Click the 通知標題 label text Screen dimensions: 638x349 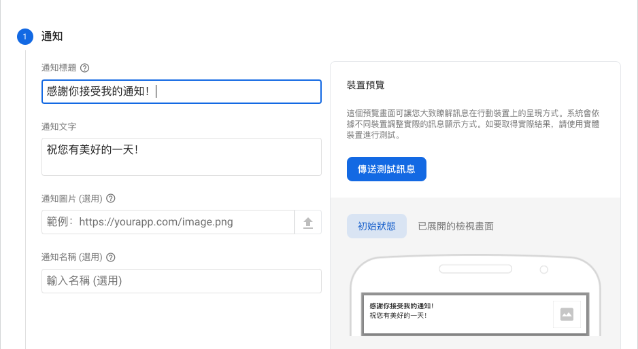[59, 68]
